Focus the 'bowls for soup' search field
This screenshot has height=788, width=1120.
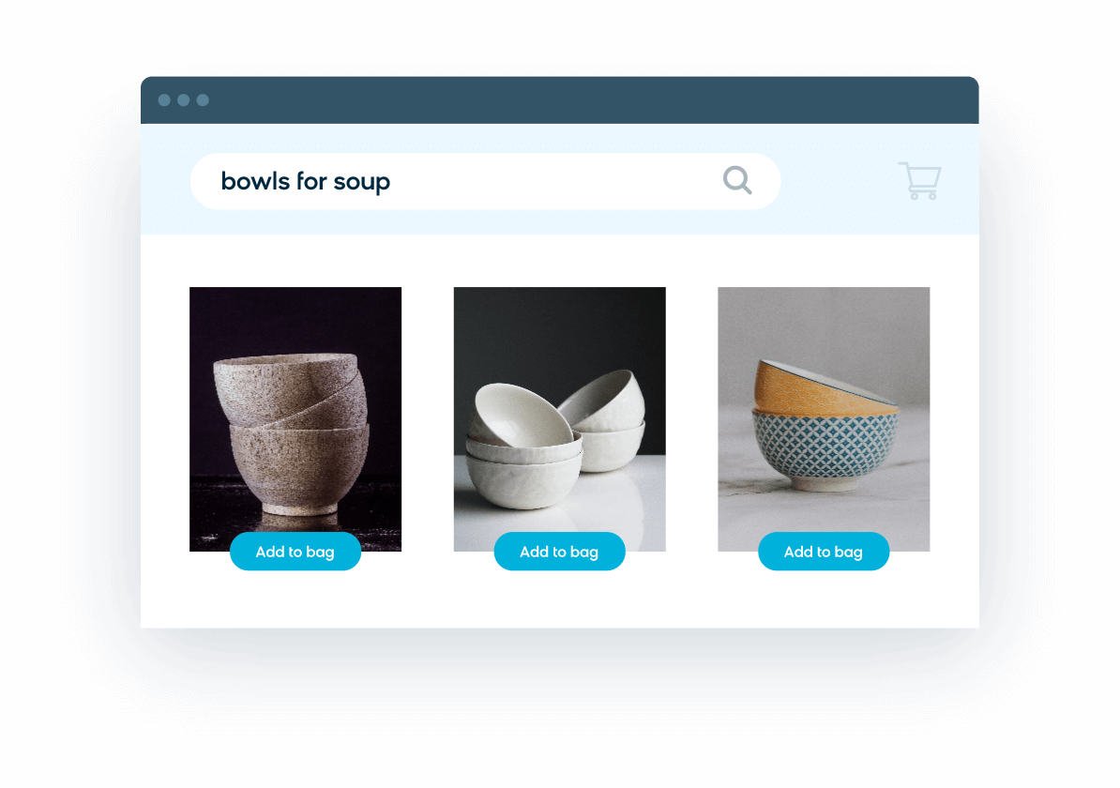[485, 181]
